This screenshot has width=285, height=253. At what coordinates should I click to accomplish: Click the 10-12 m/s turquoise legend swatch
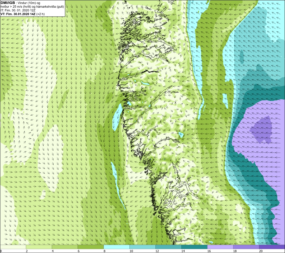142,247
